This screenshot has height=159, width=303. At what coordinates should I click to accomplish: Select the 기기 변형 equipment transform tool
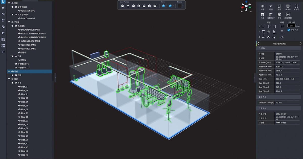tap(288, 16)
